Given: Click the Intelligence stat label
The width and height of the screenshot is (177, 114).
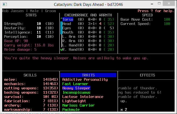Looking at the screenshot, I should tap(18, 32).
